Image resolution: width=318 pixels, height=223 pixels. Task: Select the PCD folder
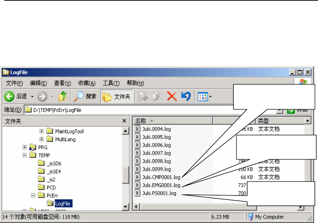(x=51, y=187)
